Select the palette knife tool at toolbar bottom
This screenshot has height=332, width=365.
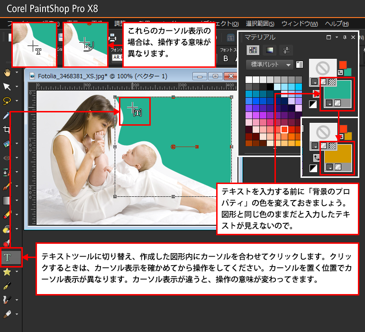pos(7,314)
